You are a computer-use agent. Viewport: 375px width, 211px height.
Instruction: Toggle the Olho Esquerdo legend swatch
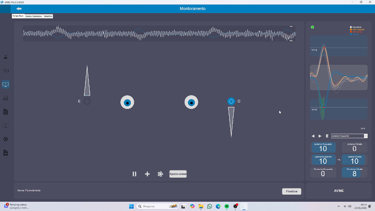pyautogui.click(x=351, y=29)
